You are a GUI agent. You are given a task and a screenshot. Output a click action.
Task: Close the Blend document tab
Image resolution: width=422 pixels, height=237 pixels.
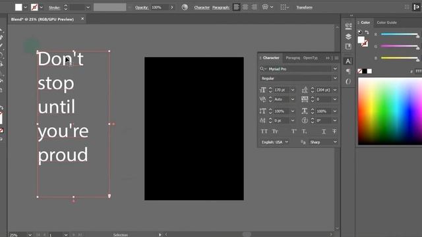(82, 19)
